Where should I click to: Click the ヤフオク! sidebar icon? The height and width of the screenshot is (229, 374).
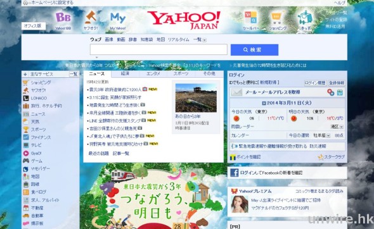[x=26, y=90]
